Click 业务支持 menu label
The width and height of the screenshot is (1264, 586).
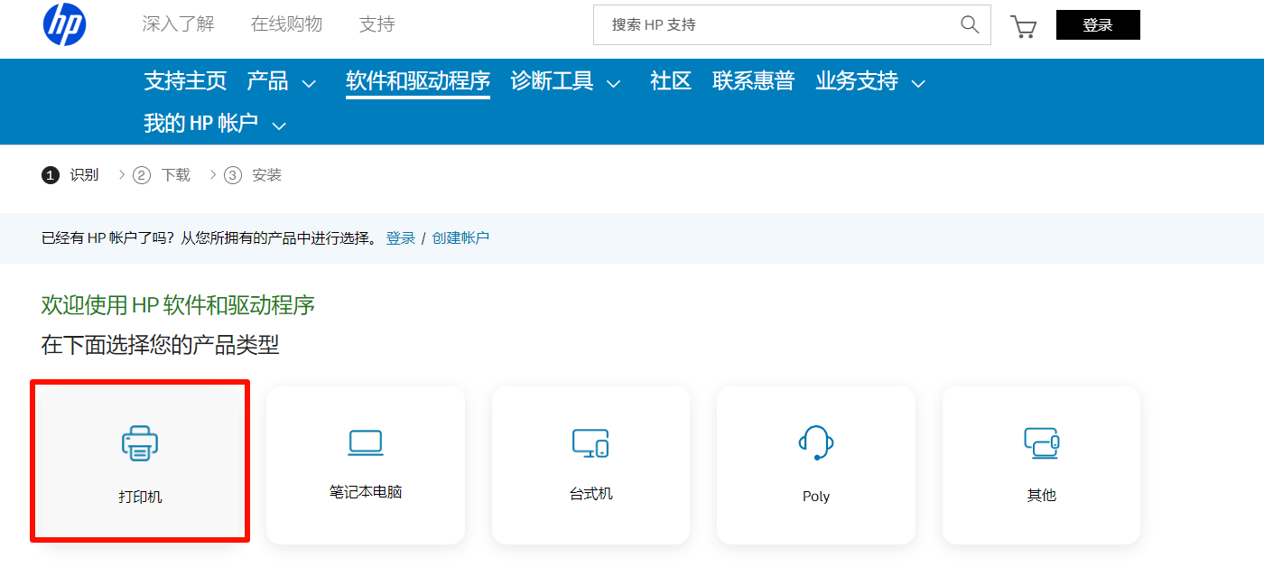click(x=857, y=81)
